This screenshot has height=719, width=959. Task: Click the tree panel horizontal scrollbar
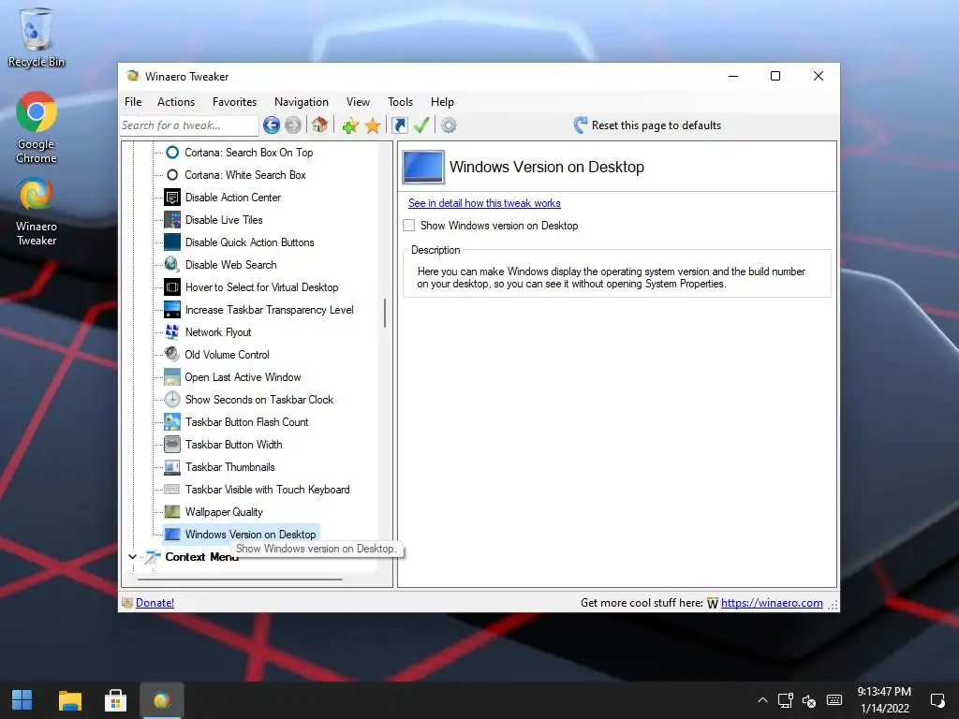tap(240, 579)
